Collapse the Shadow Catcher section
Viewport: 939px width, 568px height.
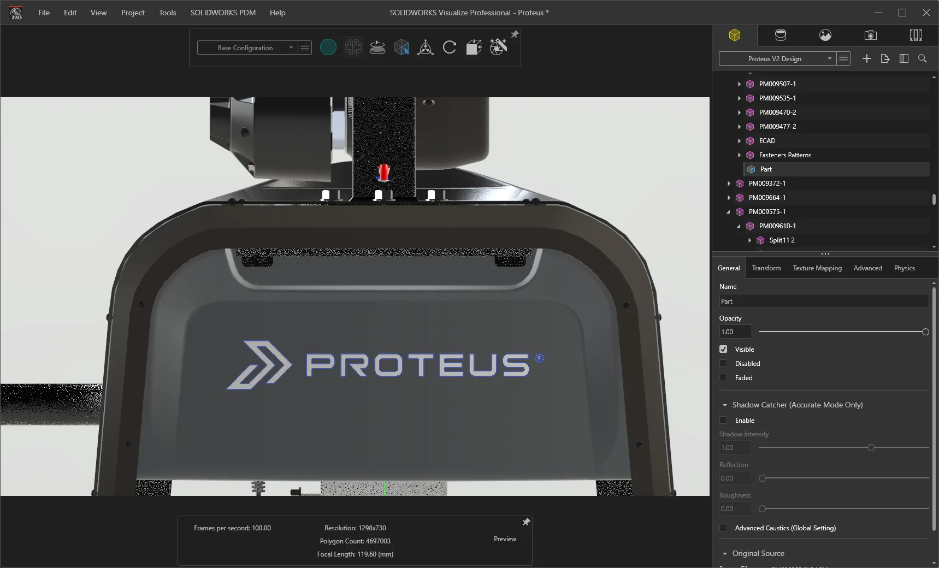(x=725, y=405)
